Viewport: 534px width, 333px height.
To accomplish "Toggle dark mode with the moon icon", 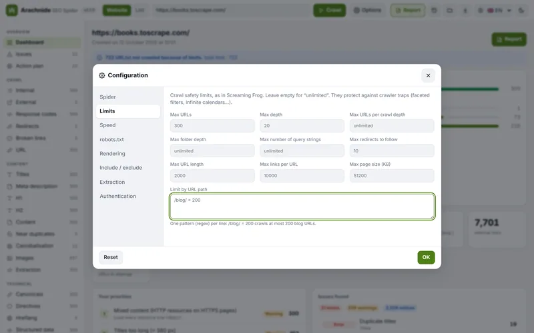I will pyautogui.click(x=521, y=10).
